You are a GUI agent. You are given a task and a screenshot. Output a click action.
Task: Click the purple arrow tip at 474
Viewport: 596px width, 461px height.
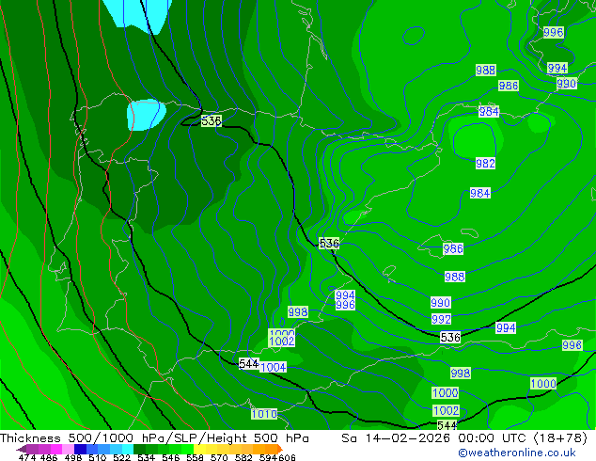[22, 449]
